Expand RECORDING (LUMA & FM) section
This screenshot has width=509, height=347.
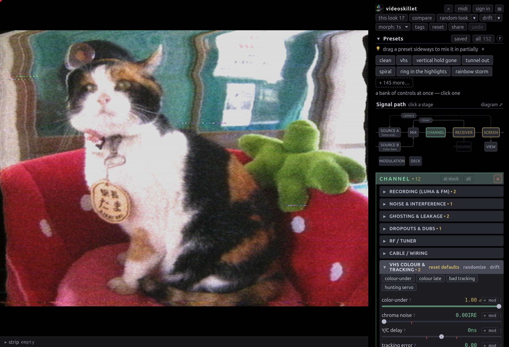[441, 191]
